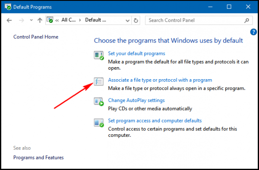Click the forward navigation arrow
Image resolution: width=259 pixels, height=170 pixels.
point(22,20)
